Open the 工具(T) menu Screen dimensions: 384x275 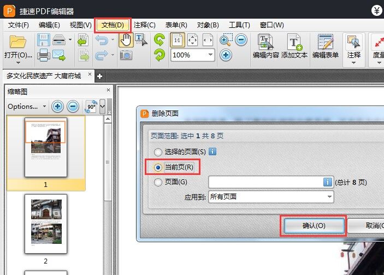239,25
